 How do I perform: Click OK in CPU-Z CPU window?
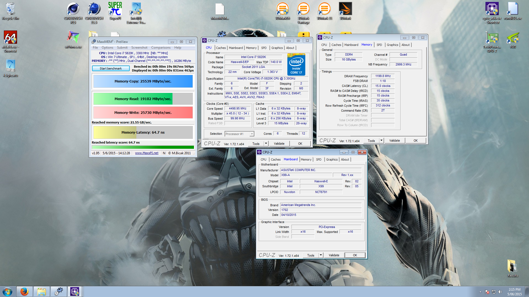(x=300, y=144)
